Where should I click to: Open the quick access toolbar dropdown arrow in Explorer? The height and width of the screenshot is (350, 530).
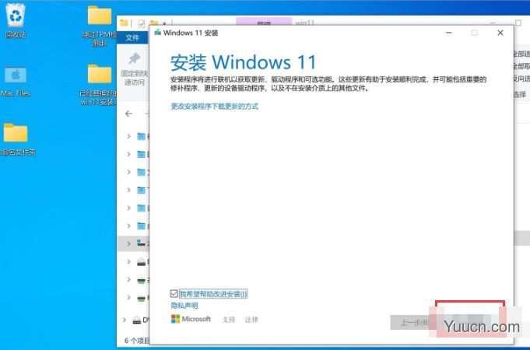[165, 23]
